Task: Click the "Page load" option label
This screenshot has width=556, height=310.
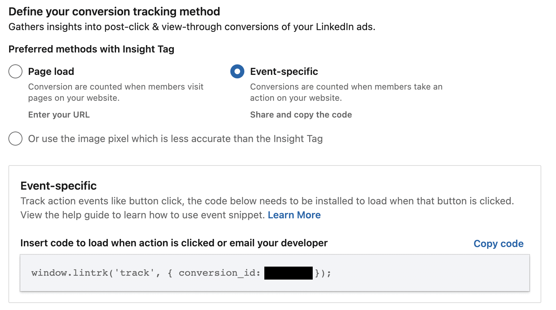Action: [x=51, y=71]
